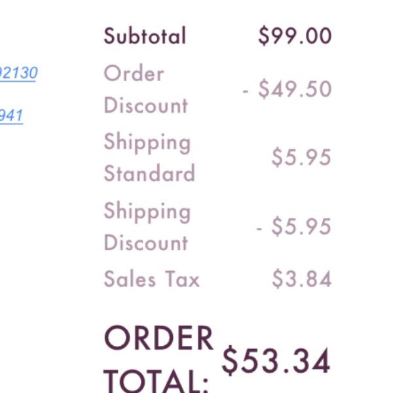
Task: Select the Subtotal label
Action: coord(145,36)
